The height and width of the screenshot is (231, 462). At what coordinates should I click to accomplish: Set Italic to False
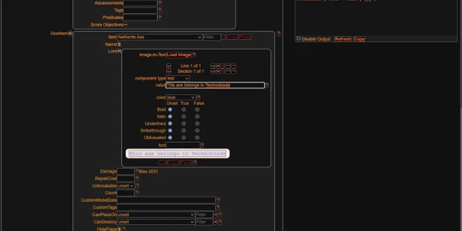click(197, 116)
